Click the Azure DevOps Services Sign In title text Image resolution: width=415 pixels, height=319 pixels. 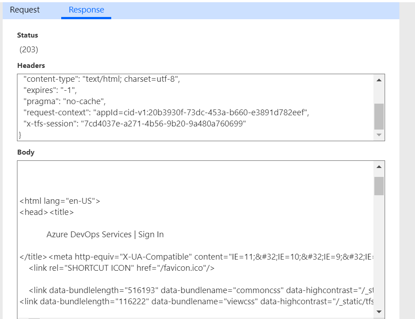(105, 234)
